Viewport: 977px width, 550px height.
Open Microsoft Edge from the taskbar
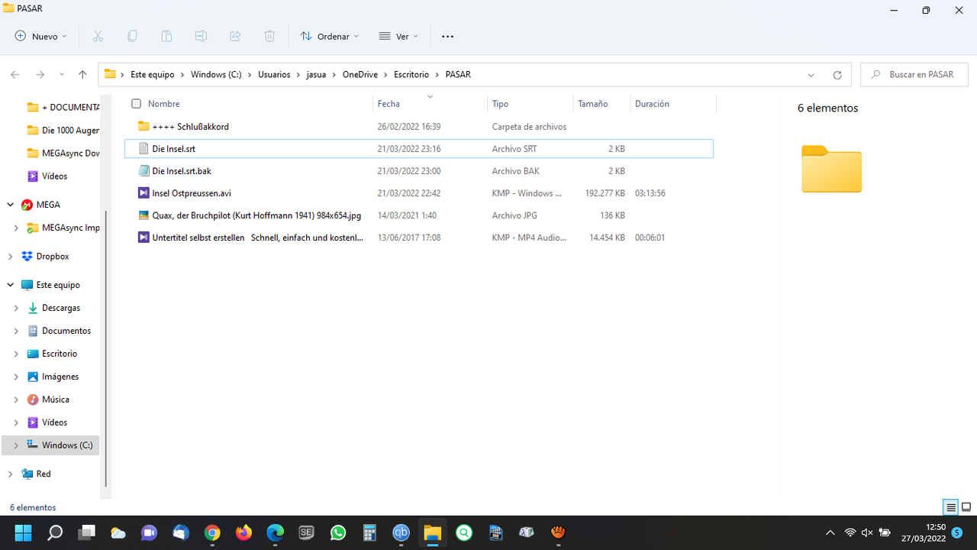click(275, 533)
